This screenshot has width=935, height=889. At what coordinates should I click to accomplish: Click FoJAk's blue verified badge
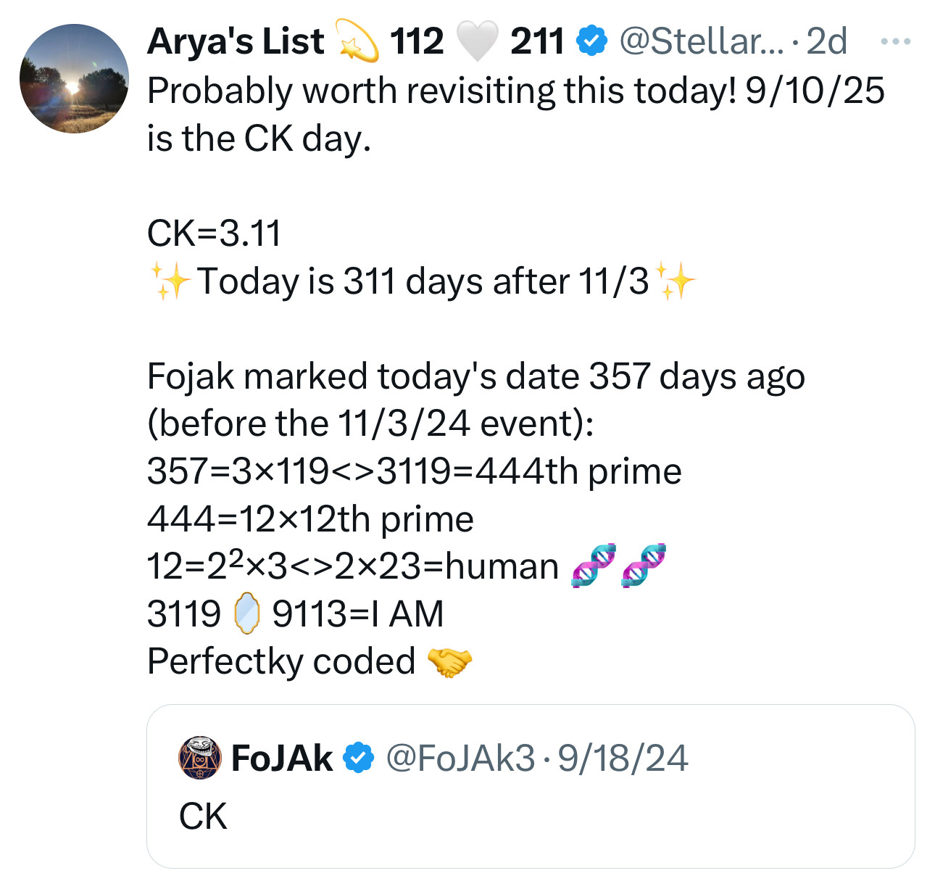358,758
